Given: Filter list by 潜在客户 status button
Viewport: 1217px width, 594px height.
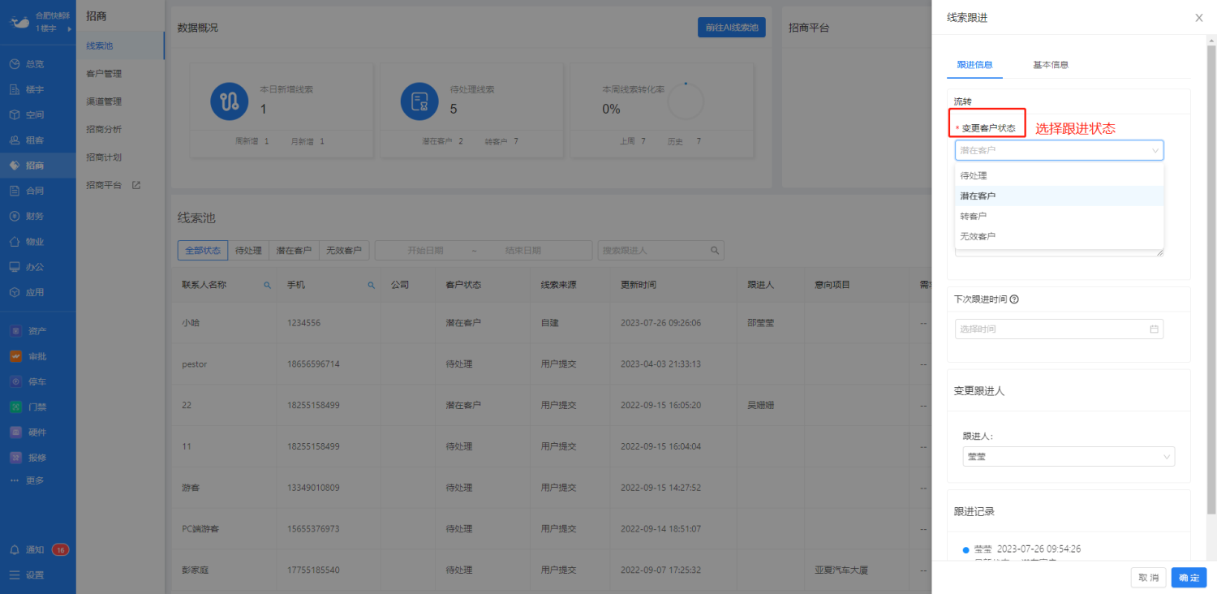Looking at the screenshot, I should 294,250.
